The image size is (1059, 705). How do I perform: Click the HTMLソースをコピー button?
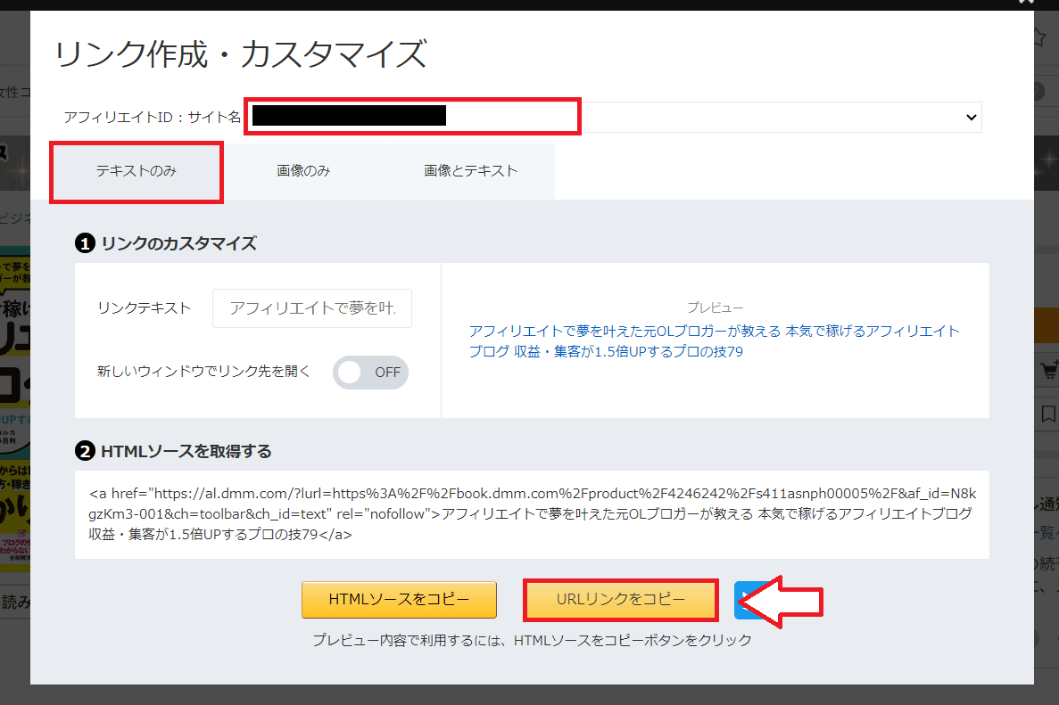click(x=399, y=600)
